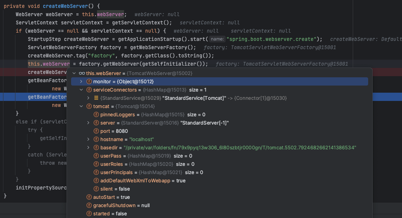The height and width of the screenshot is (218, 402).
Task: Collapse the serviceConnectors node
Action: coord(81,90)
